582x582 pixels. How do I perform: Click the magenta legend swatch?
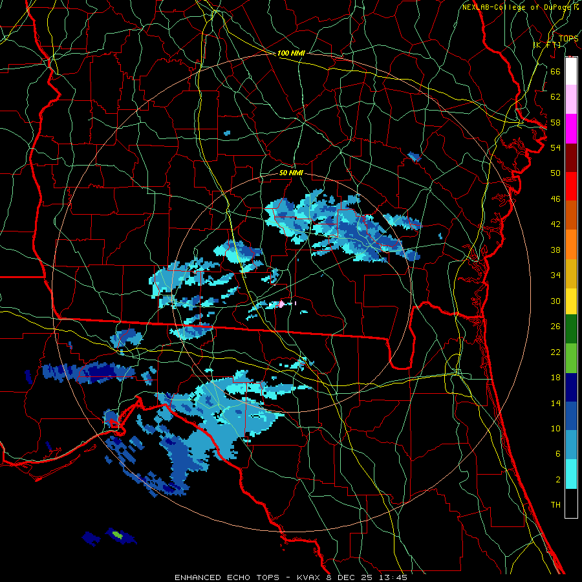(x=571, y=129)
